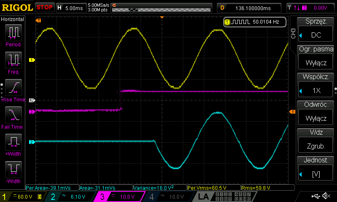The image size is (337, 202).
Task: Pick the -Width measurement icon
Action: (13, 170)
